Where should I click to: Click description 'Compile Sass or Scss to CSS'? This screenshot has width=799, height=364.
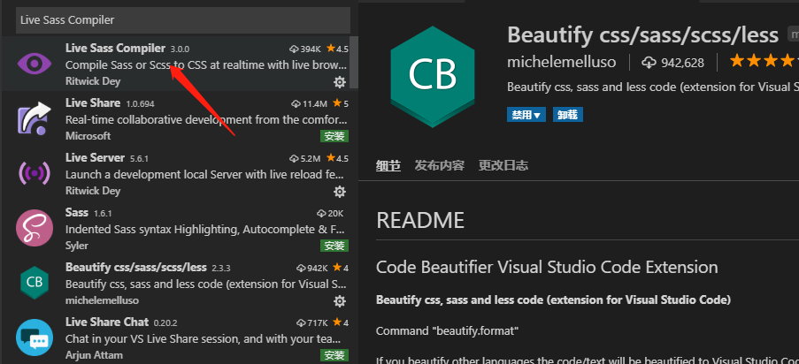click(x=206, y=65)
